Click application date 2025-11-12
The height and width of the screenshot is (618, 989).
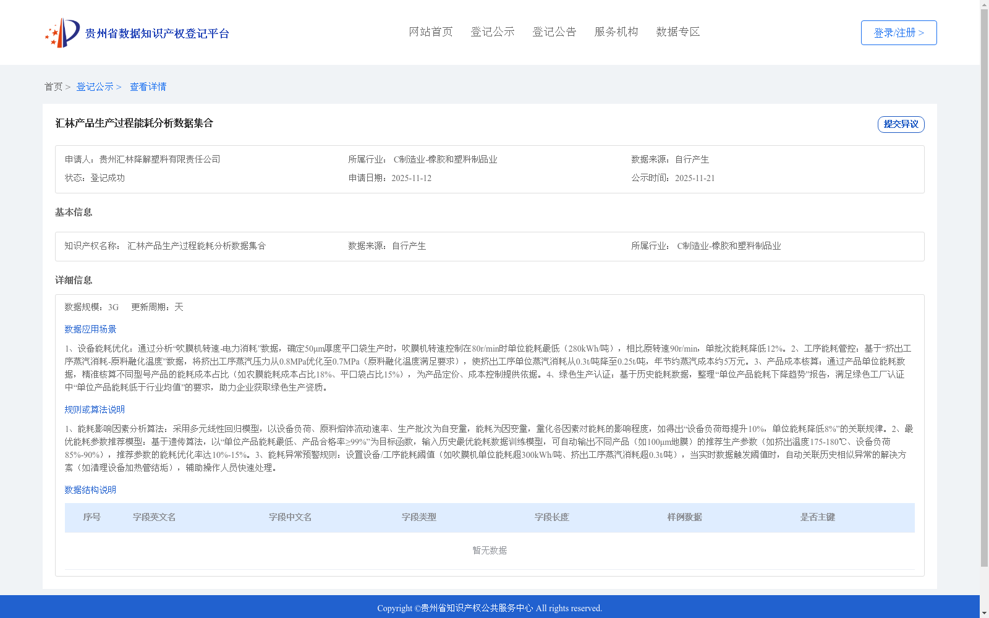(x=412, y=178)
